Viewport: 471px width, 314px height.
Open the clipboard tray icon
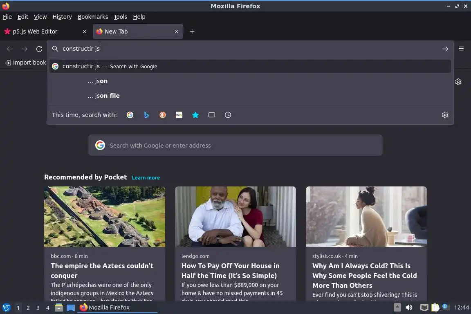tap(435, 307)
